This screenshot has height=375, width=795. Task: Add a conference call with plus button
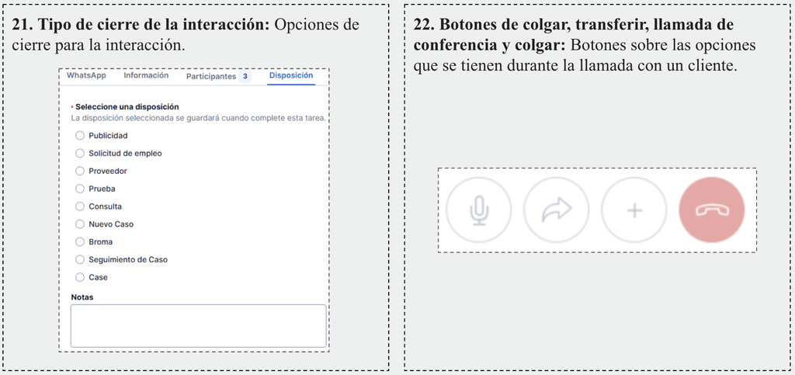point(634,210)
